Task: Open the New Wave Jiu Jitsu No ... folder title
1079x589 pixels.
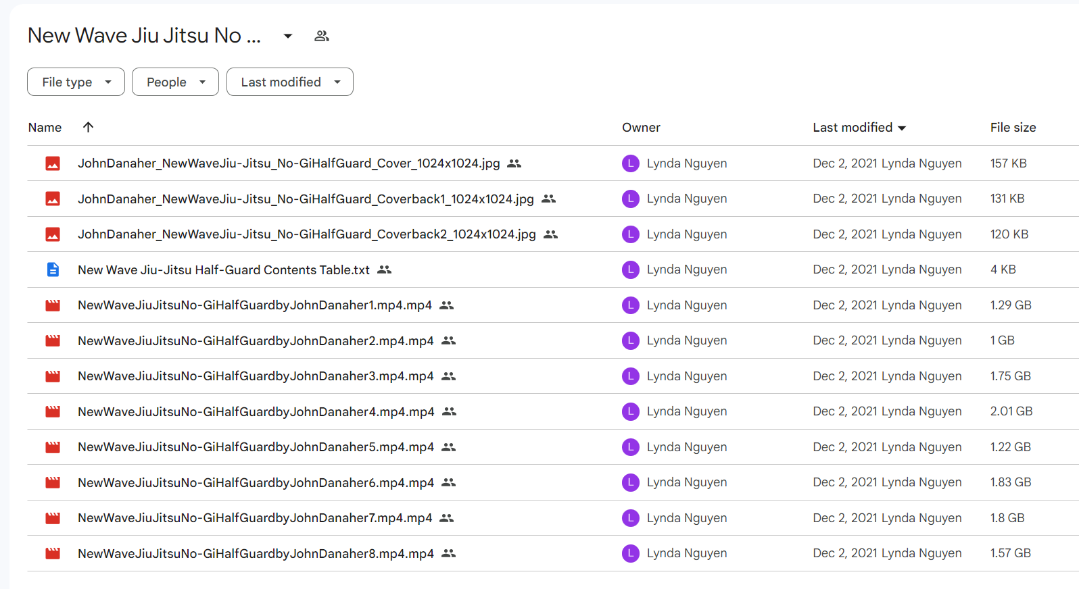Action: tap(144, 35)
